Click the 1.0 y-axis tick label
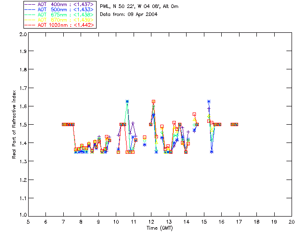Screen dimensions: 300x240 coord(23,215)
